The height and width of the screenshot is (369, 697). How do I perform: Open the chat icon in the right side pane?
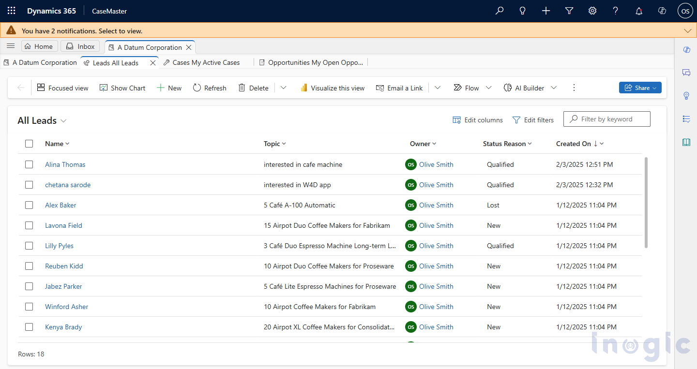[x=686, y=73]
